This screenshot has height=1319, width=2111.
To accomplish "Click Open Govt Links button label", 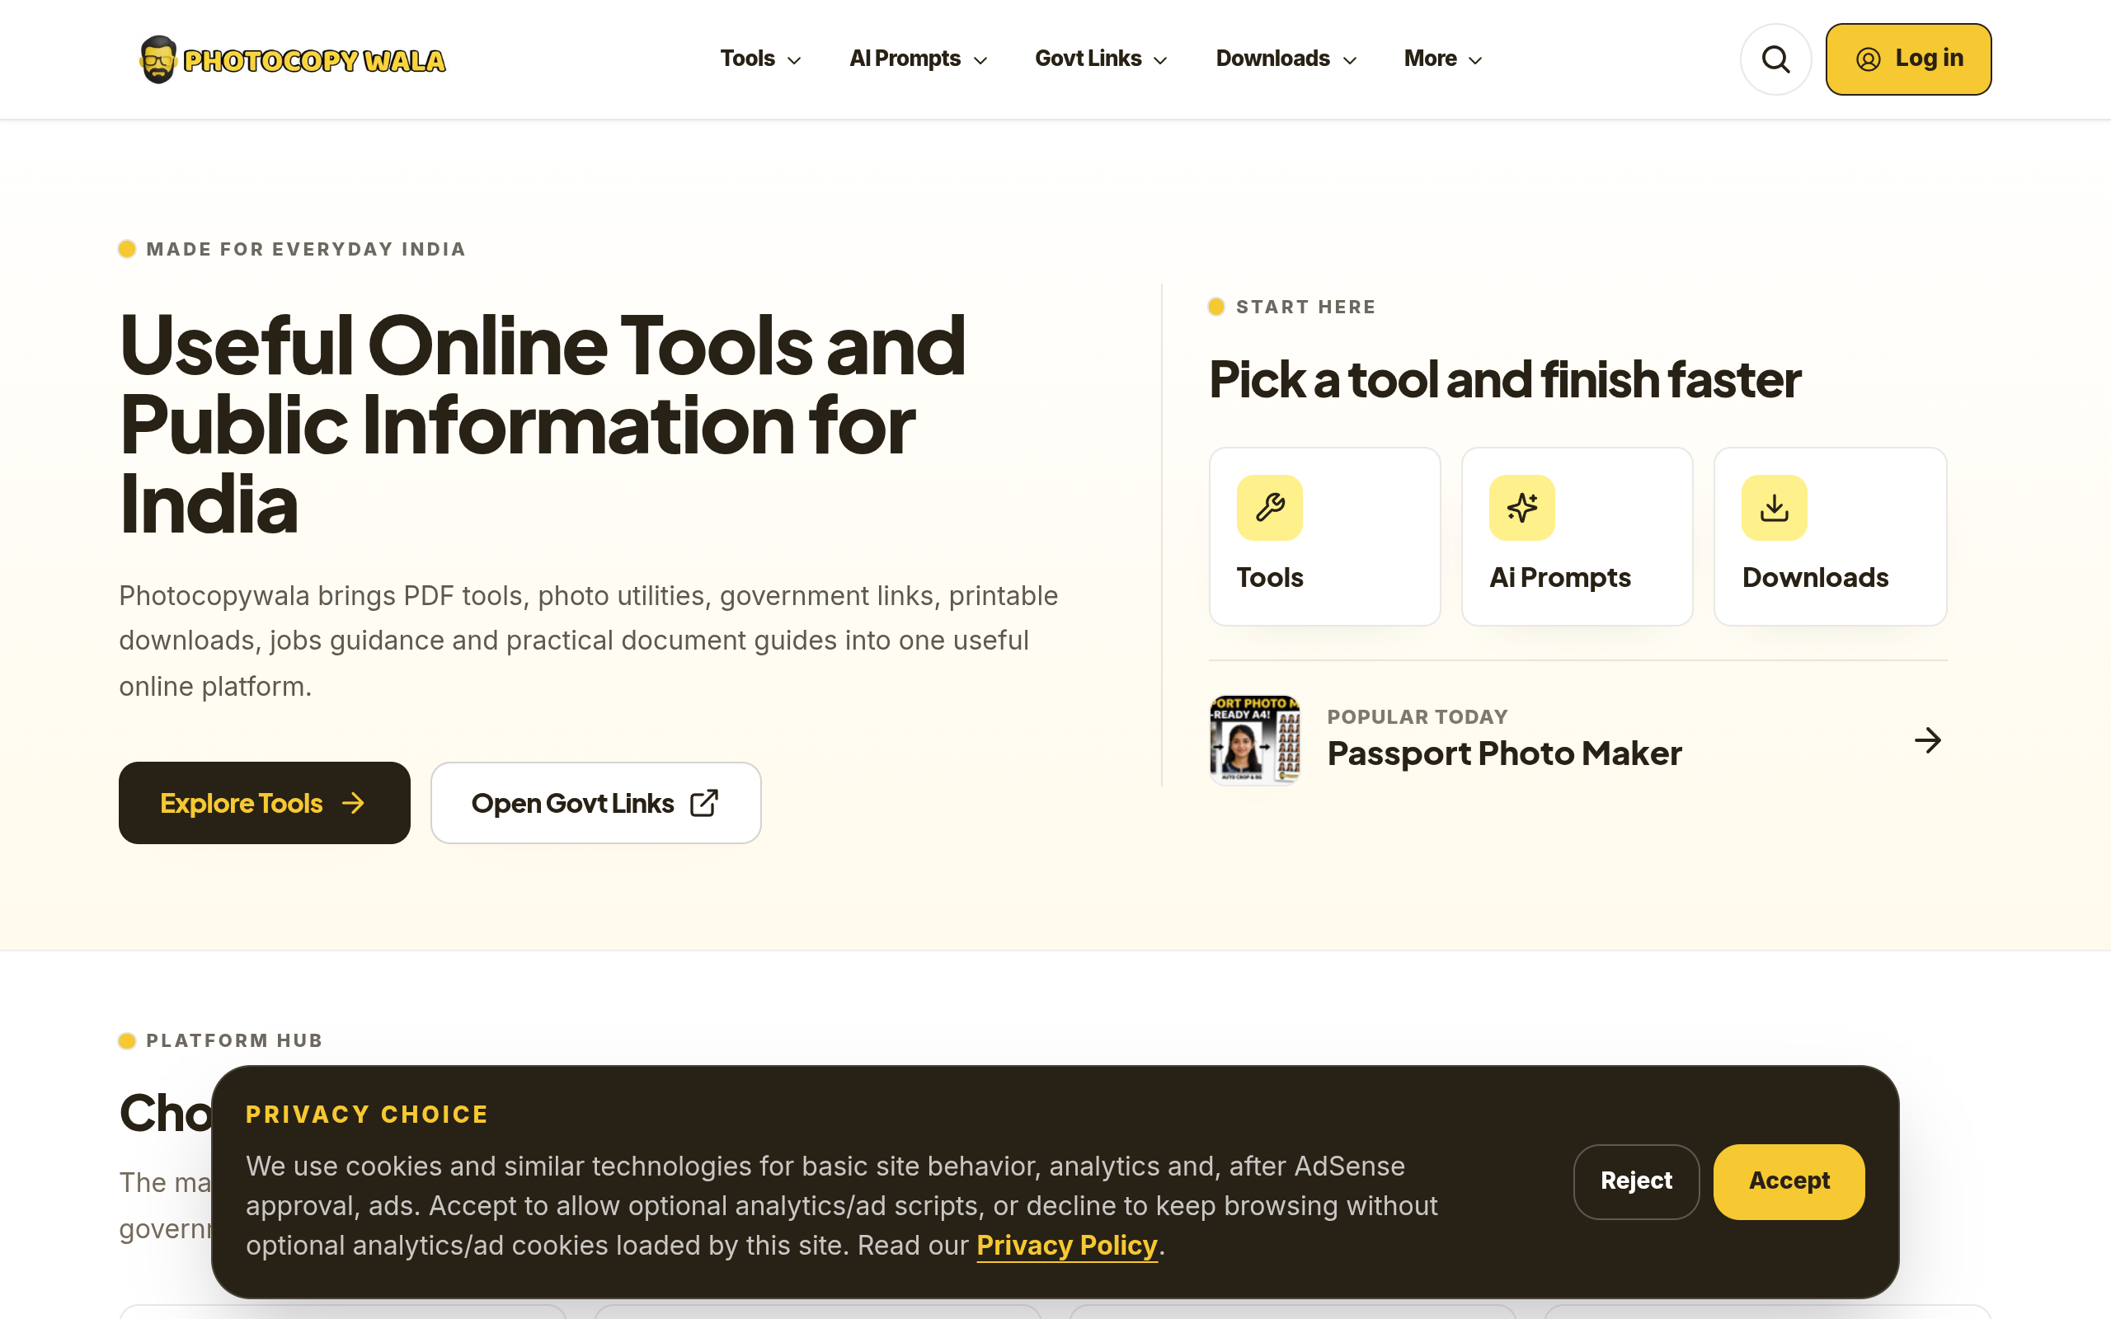I will (572, 804).
